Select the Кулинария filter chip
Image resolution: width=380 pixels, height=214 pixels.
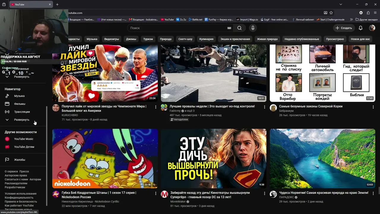point(206,39)
